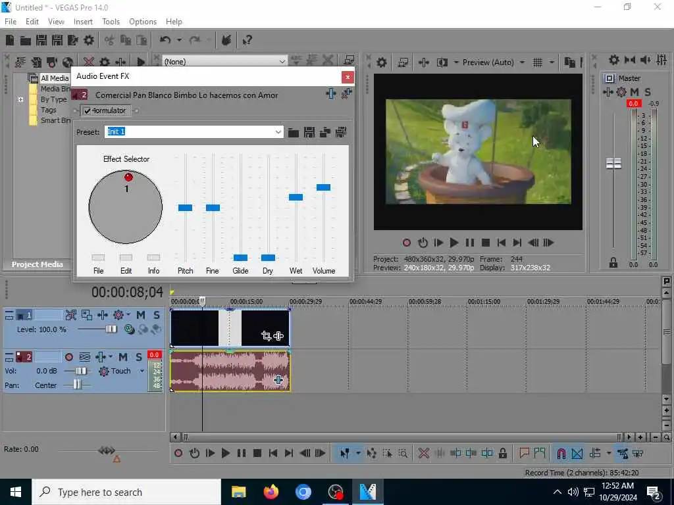Enable snapping magnet icon

561,453
